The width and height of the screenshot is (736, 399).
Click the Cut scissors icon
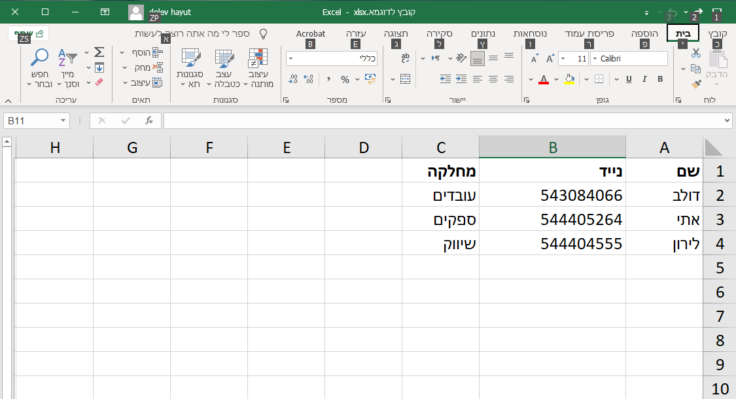[696, 53]
